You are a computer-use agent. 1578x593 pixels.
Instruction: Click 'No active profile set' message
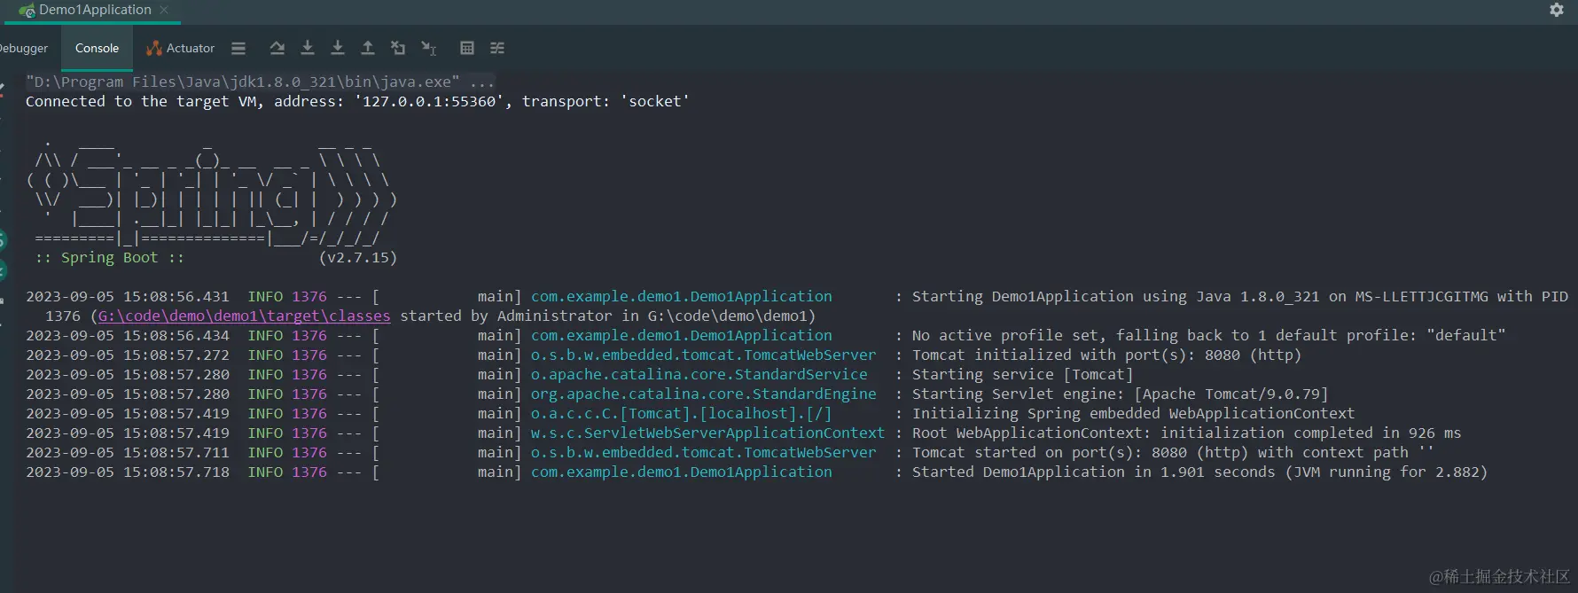coord(1209,335)
